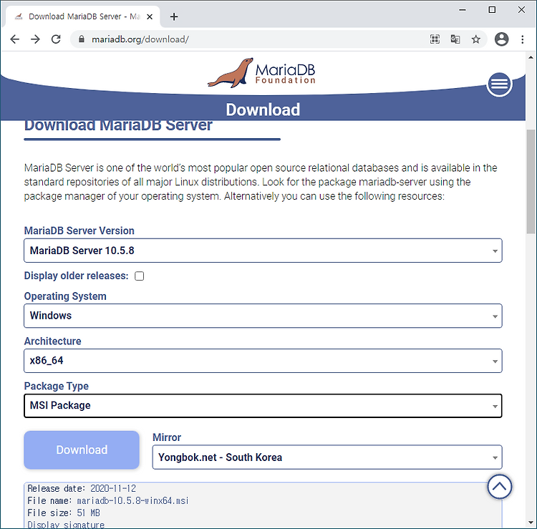The height and width of the screenshot is (529, 537).
Task: Click the Release date 2020-11-12 text
Action: click(x=82, y=489)
